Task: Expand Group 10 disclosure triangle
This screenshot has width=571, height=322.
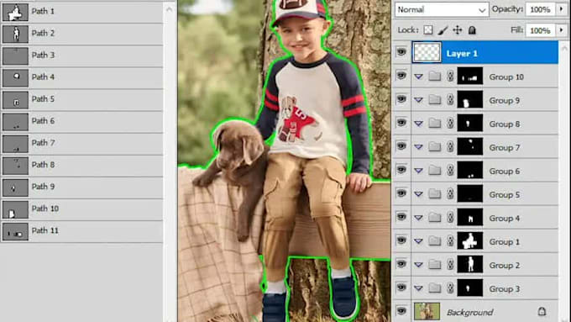Action: (x=419, y=77)
